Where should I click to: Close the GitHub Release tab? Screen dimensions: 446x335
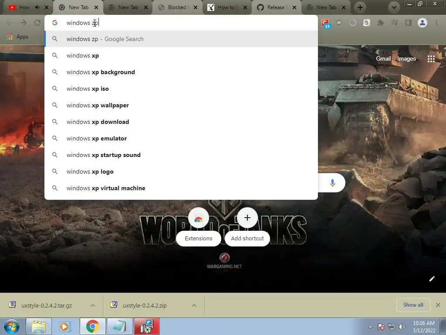pyautogui.click(x=294, y=7)
